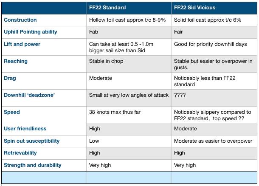Select the 'Strength and durability' row label
Screen dimensions: 259x186
tap(33, 165)
